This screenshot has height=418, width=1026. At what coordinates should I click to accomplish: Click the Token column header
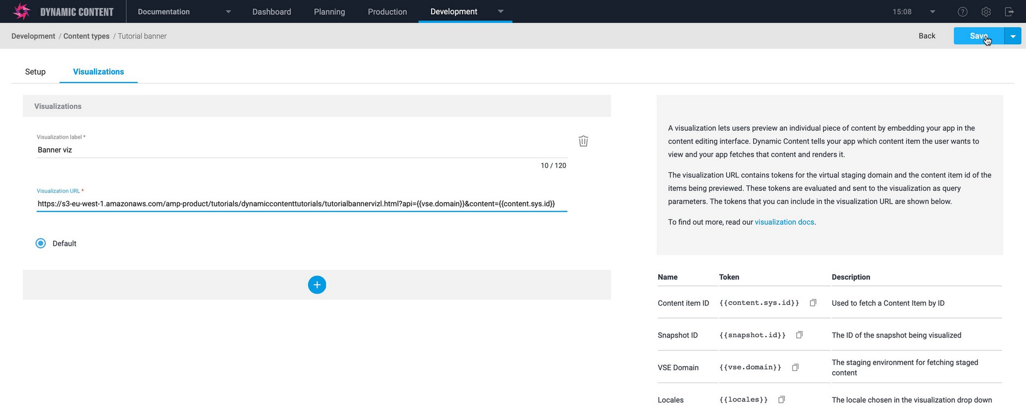(729, 277)
